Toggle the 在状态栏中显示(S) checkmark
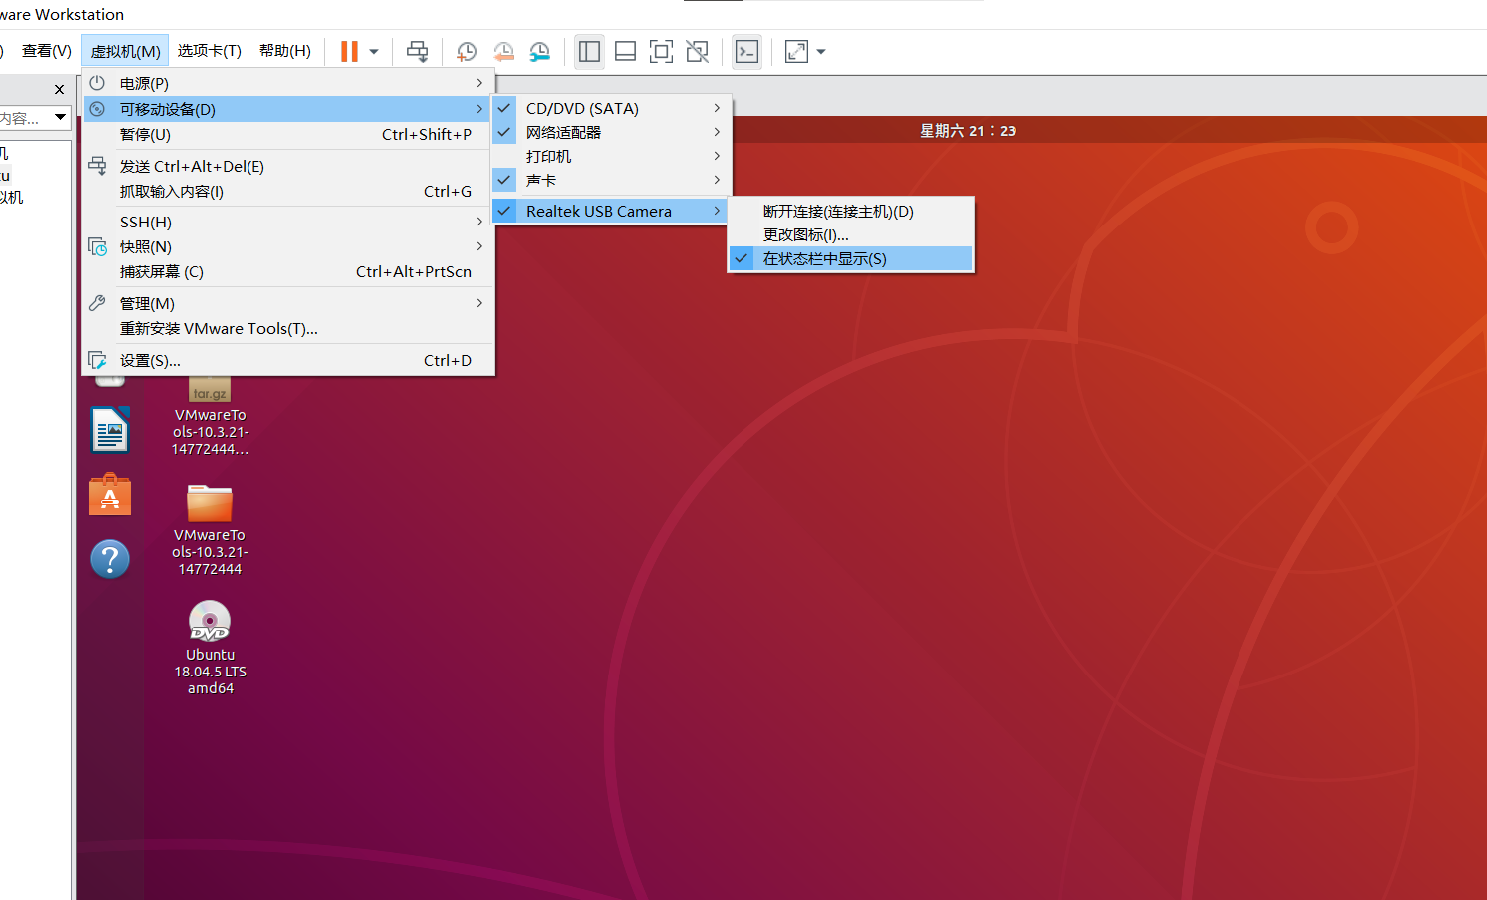This screenshot has width=1487, height=900. 742,258
